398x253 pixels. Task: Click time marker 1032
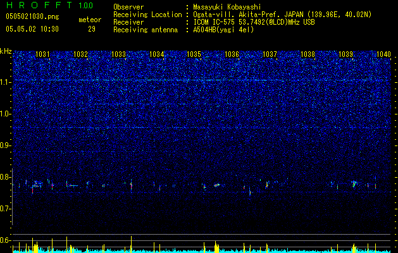point(80,54)
